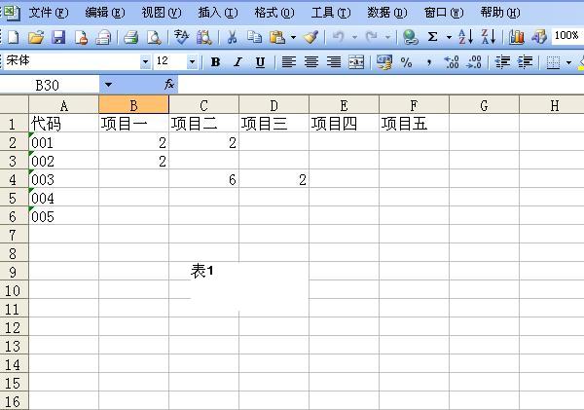
Task: Select the Format Painter brush
Action: [310, 37]
